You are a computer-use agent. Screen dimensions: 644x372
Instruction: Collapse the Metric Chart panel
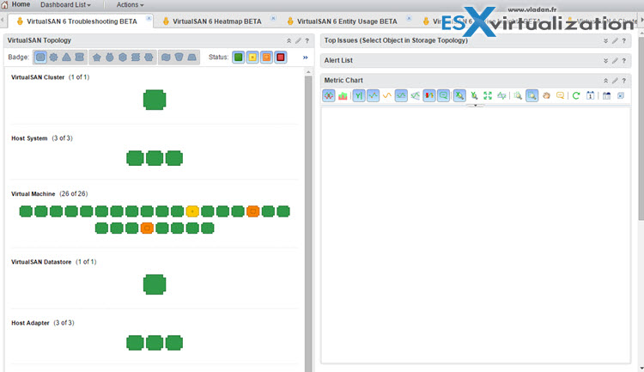pyautogui.click(x=606, y=81)
